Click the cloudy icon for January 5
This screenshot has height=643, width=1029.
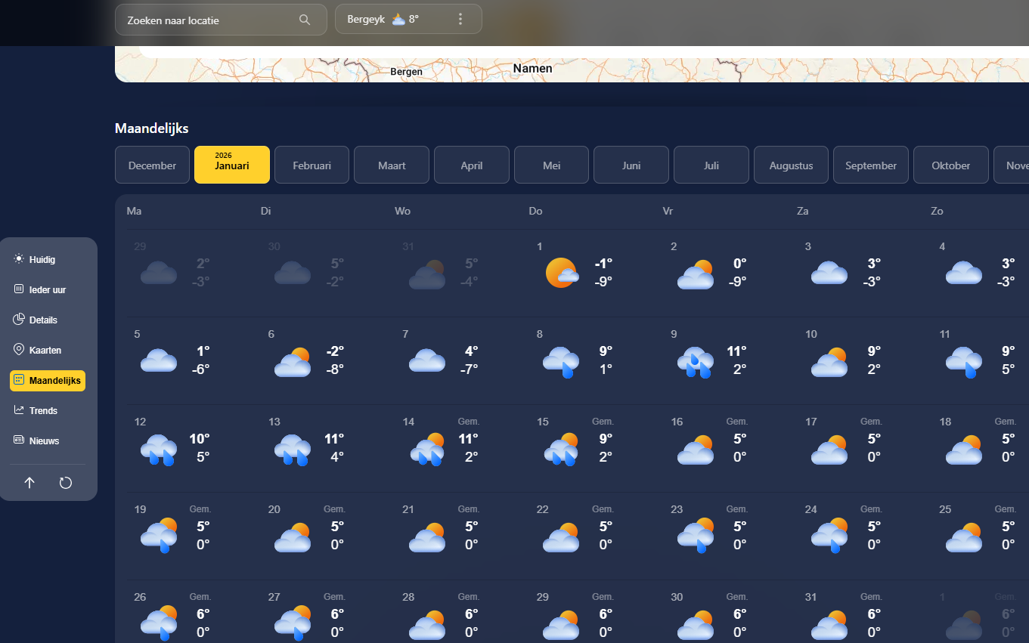coord(159,360)
